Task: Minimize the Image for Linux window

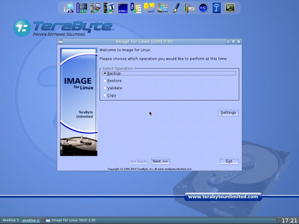Action: click(228, 41)
